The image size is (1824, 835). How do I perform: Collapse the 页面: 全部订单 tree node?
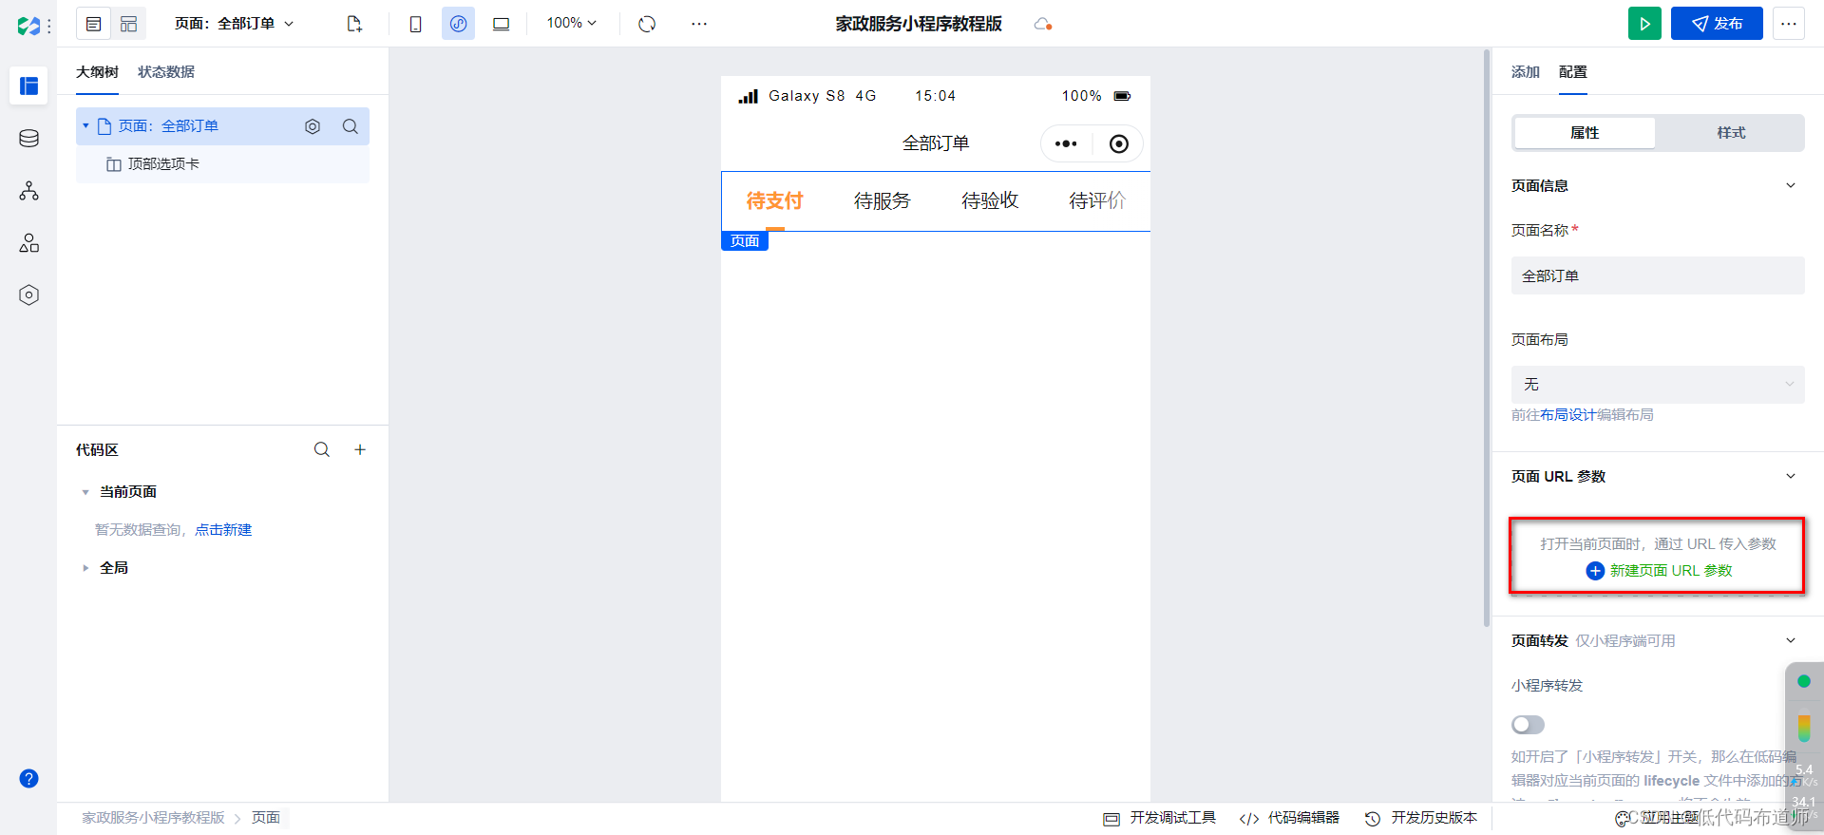pos(85,125)
